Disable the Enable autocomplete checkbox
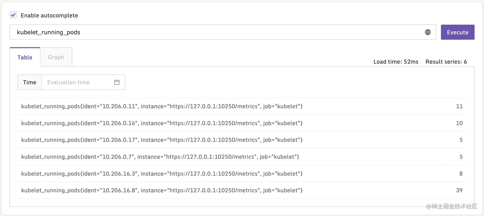Screen dimensions: 484x216 [x=13, y=15]
